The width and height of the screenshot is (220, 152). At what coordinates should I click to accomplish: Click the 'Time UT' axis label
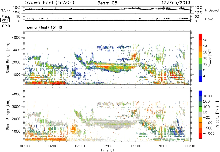point(108,150)
